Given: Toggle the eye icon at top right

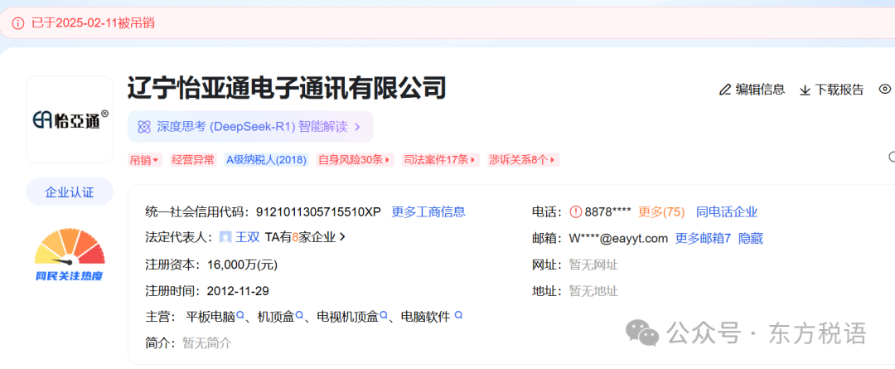Looking at the screenshot, I should (x=884, y=90).
